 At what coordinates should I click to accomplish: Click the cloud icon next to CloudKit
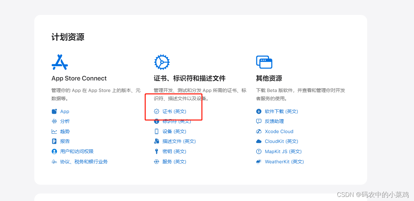point(259,141)
